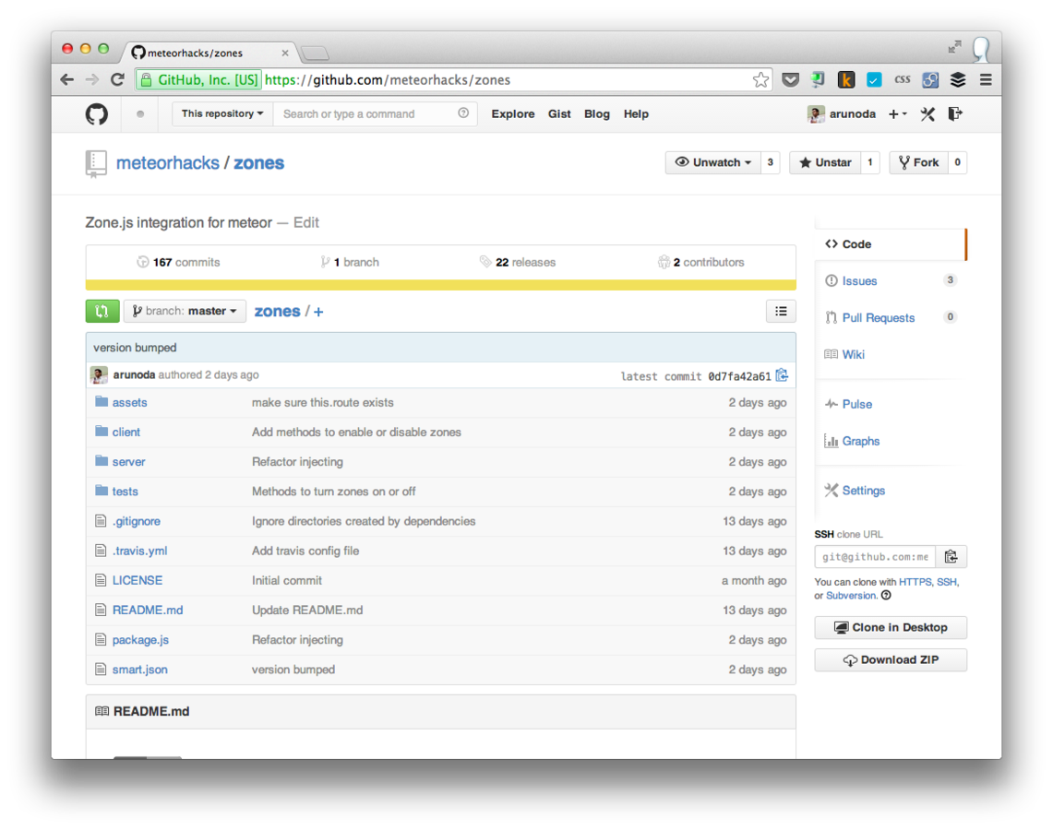Click the notifications dot indicator
Viewport: 1053px width, 830px height.
point(140,114)
